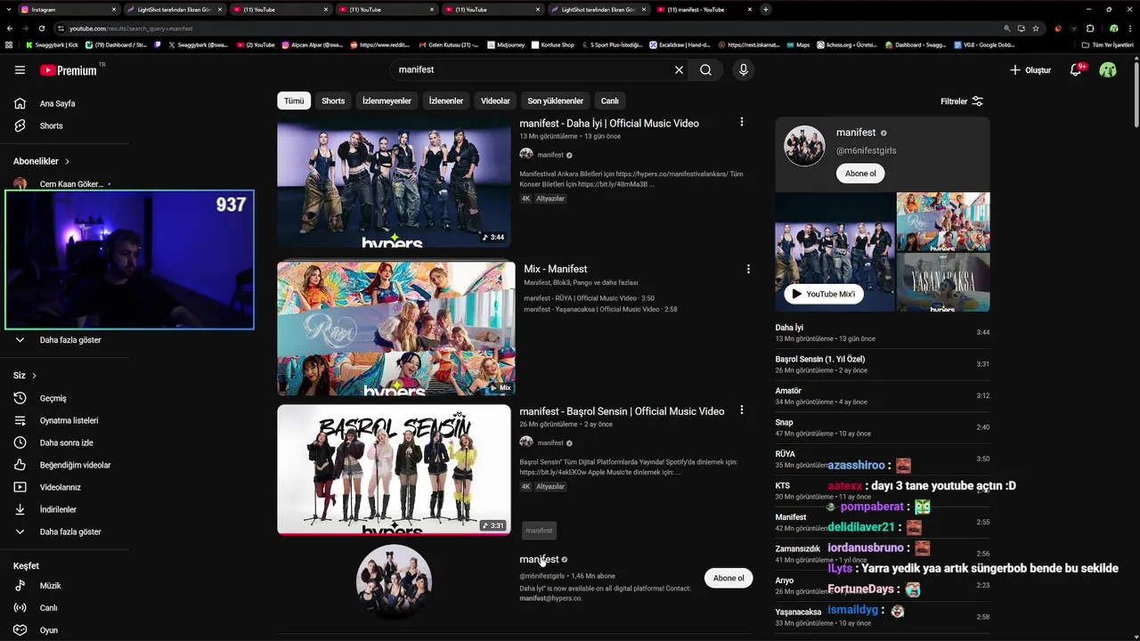Open browser extensions puzzle icon
This screenshot has height=641, width=1140.
pos(1089,28)
